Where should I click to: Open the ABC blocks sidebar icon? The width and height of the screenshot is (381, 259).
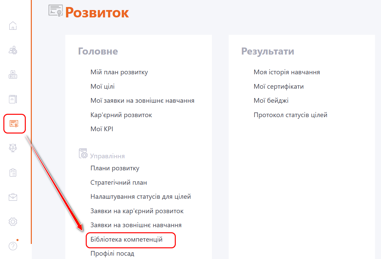pyautogui.click(x=13, y=75)
